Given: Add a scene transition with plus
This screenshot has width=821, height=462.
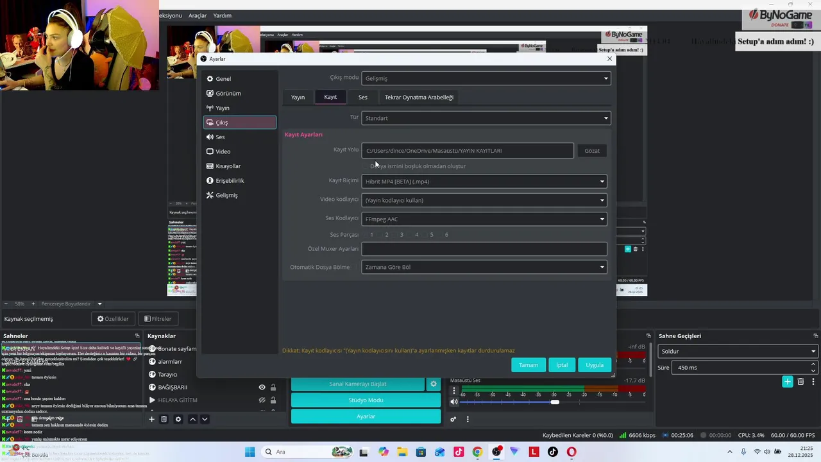Looking at the screenshot, I should [x=788, y=382].
